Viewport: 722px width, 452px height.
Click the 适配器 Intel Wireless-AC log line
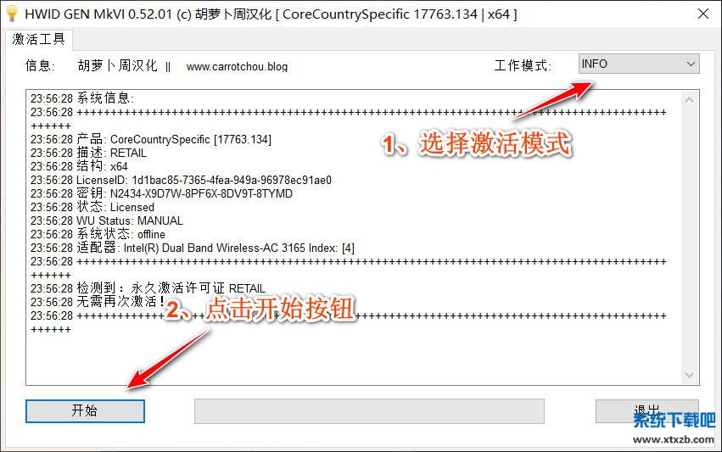(x=193, y=248)
